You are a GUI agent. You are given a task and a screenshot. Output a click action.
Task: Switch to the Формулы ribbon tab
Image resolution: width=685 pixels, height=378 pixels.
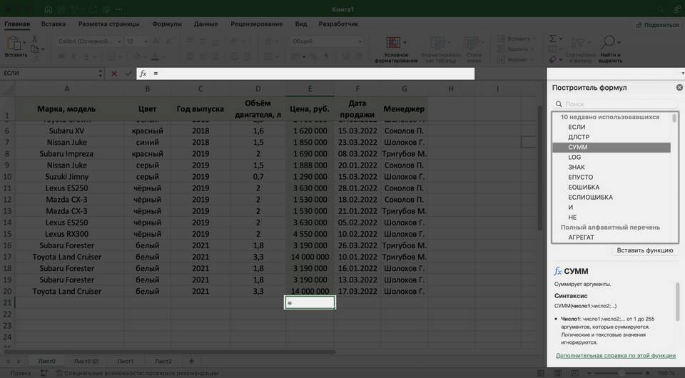point(166,24)
